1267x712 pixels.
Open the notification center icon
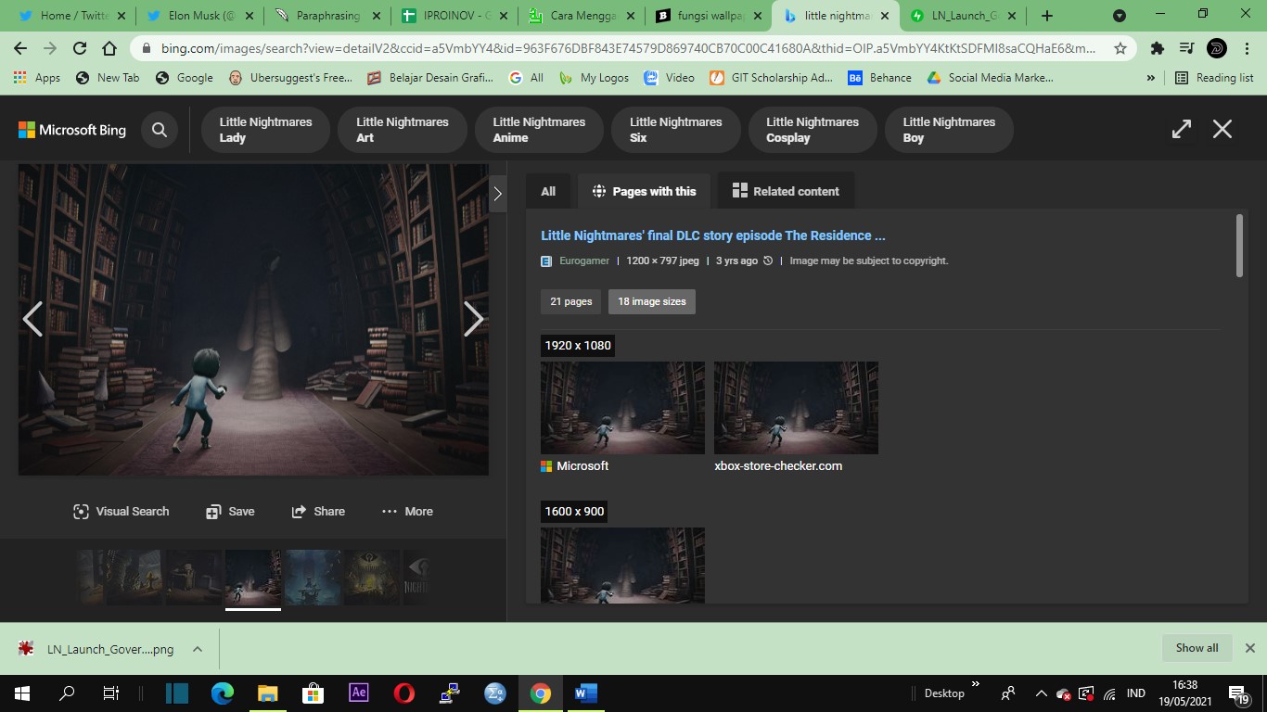1240,693
